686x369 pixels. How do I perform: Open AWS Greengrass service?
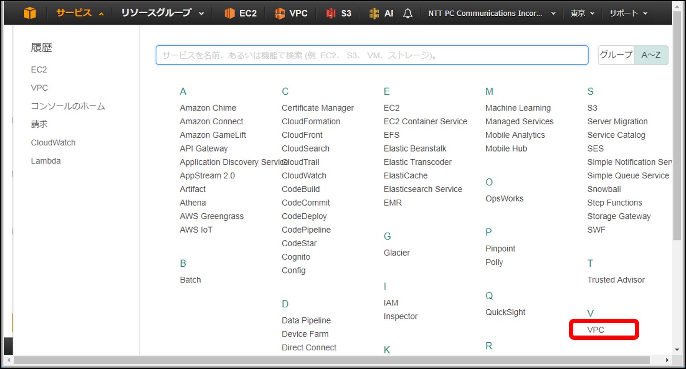(x=212, y=216)
